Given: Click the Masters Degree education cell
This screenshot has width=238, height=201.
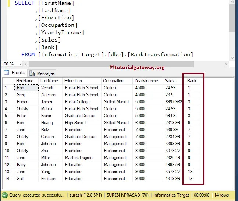Looking at the screenshot, I should click(x=82, y=158).
